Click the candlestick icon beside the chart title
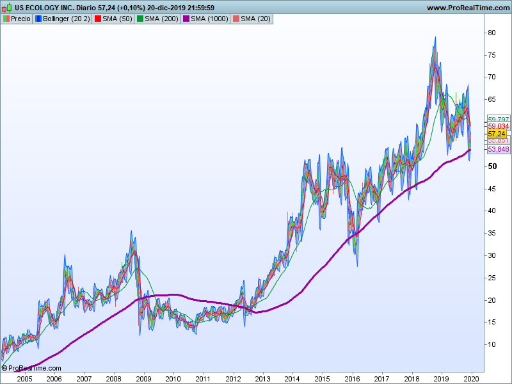 click(x=7, y=7)
